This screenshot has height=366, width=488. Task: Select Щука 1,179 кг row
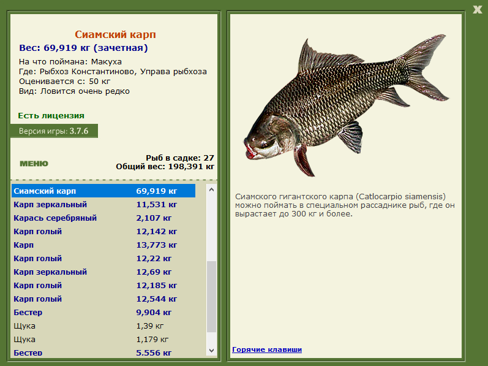pyautogui.click(x=103, y=339)
